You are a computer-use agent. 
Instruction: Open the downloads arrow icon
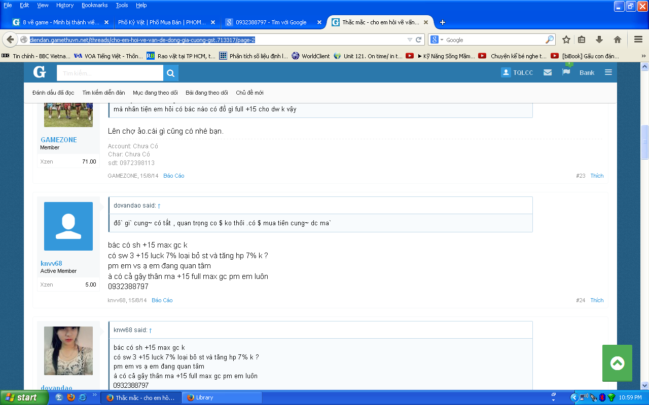599,39
